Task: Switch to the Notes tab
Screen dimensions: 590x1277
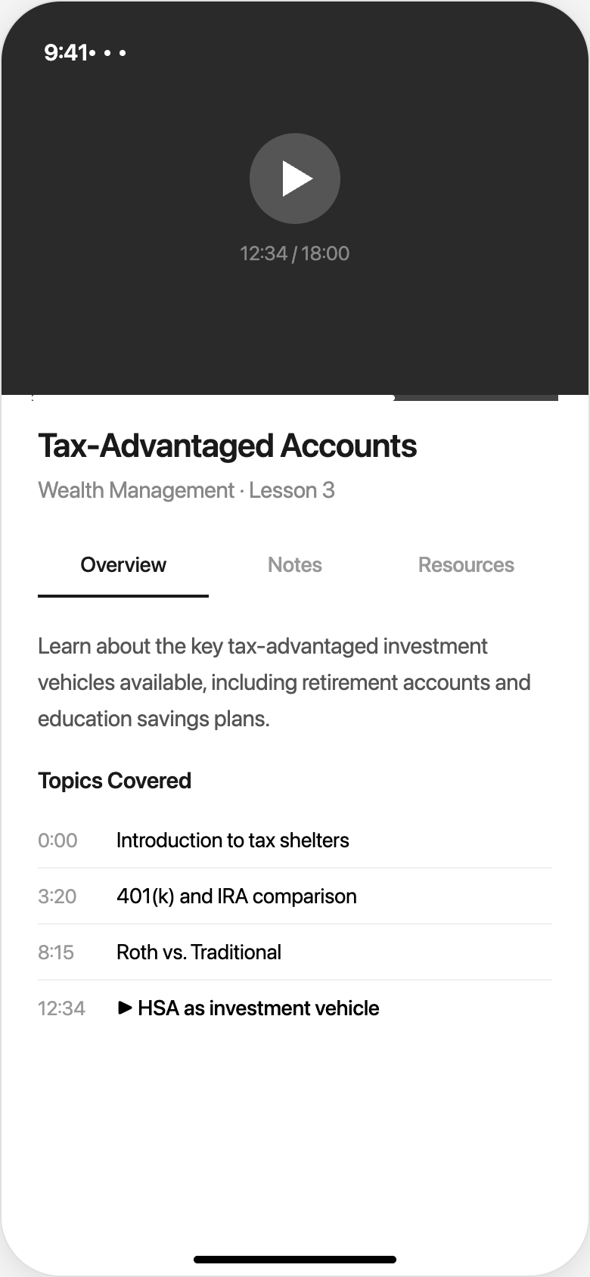Action: click(x=295, y=565)
